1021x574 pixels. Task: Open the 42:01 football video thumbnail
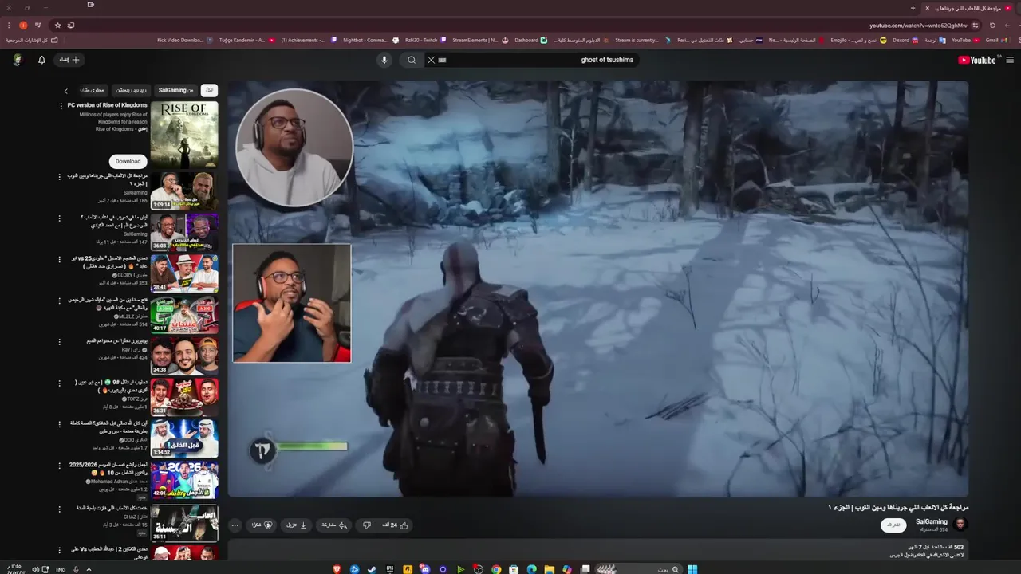click(x=184, y=481)
